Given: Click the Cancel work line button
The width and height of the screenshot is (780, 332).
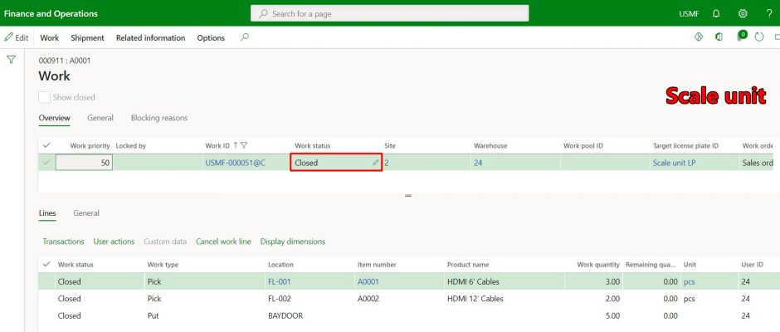Looking at the screenshot, I should (x=223, y=242).
